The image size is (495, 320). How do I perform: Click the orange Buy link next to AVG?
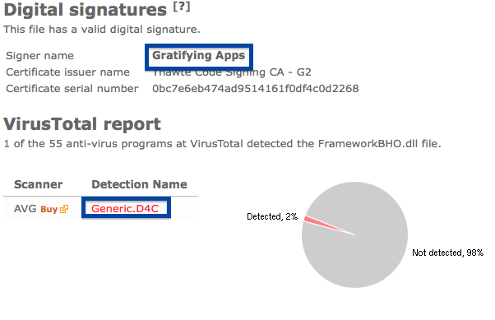coord(49,210)
